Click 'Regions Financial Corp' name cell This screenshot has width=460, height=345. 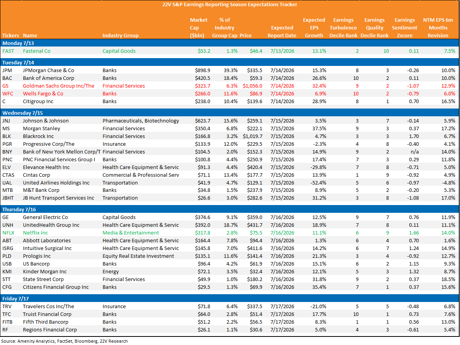tap(50, 330)
